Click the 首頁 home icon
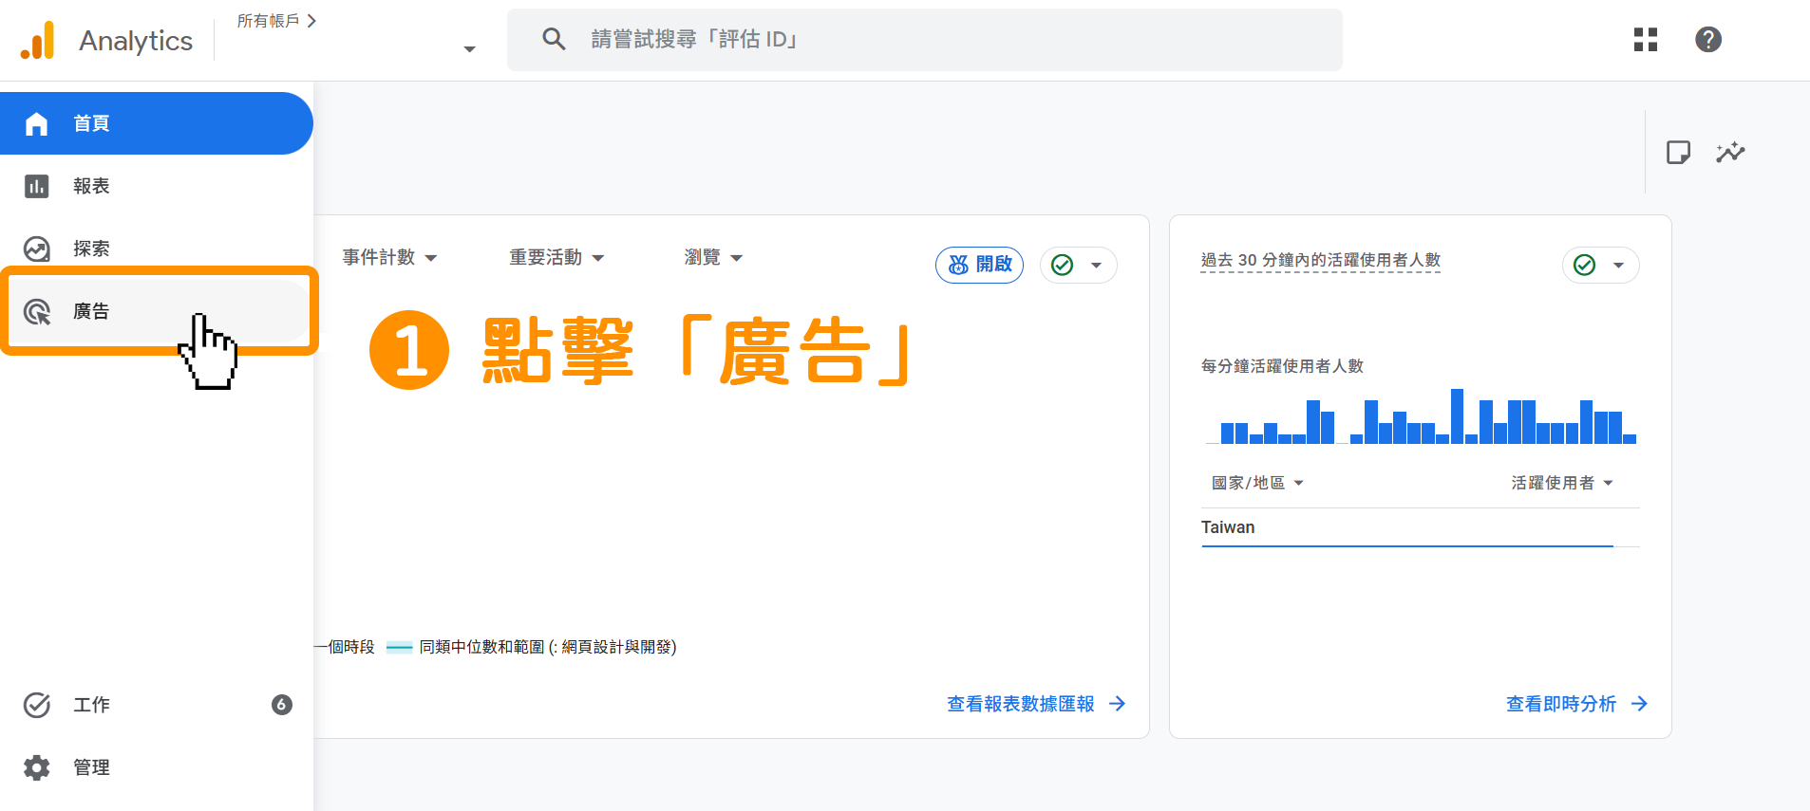 (x=37, y=123)
